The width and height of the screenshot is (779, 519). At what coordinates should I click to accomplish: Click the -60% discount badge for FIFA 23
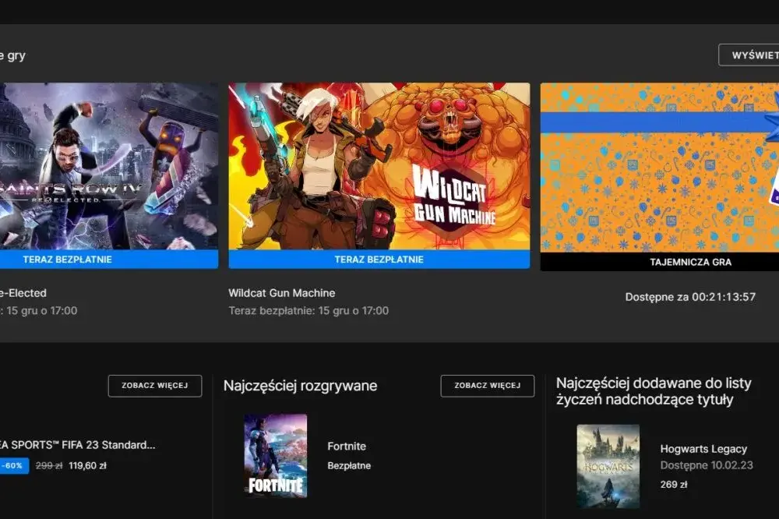(14, 466)
